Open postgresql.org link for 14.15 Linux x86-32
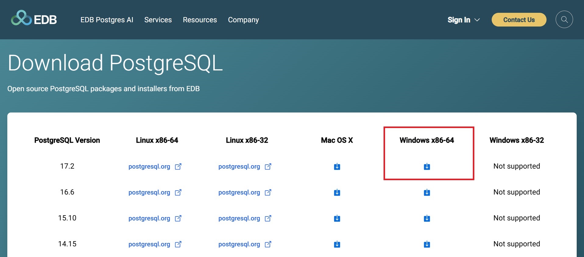The image size is (584, 257). click(x=239, y=244)
